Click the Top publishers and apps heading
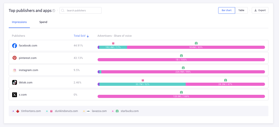 click(x=30, y=11)
